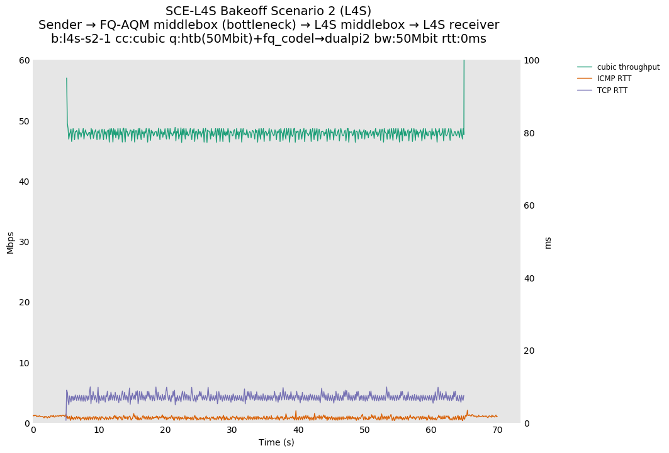Click the 40 tick on the ms axis
This screenshot has height=453, width=669.
pos(529,278)
